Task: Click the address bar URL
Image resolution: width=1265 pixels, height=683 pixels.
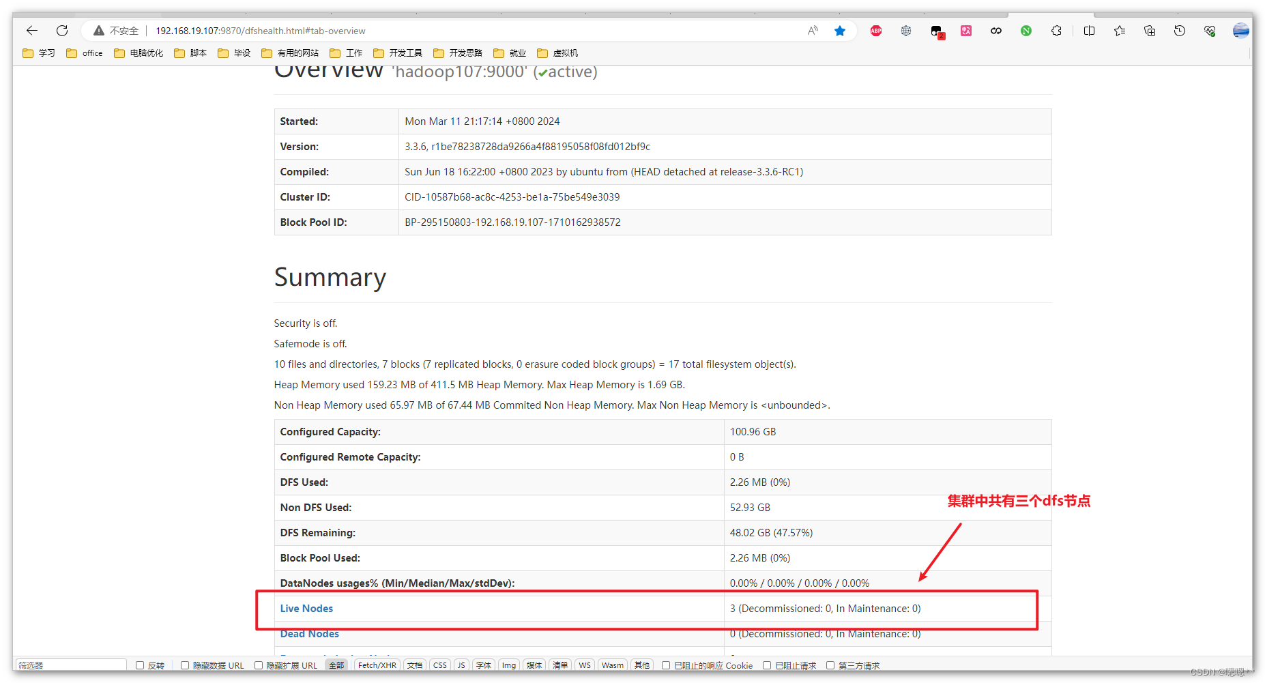Action: 260,31
